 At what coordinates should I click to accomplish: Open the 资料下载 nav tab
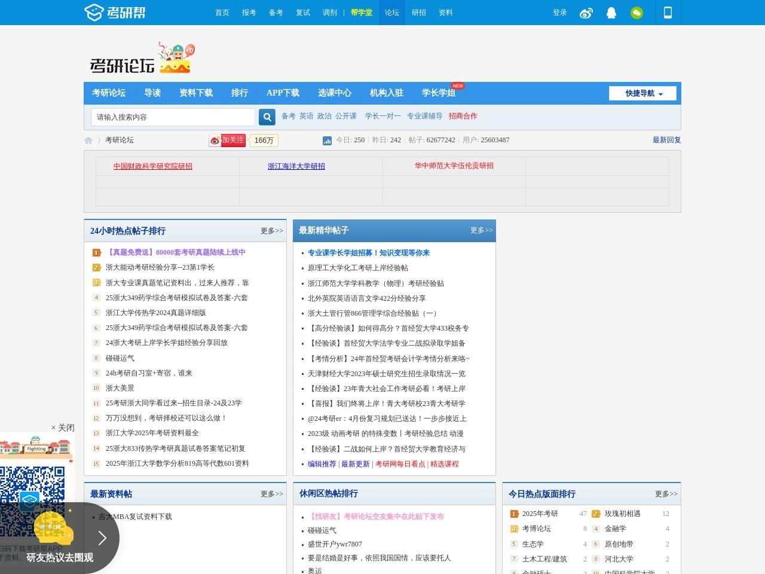click(196, 93)
